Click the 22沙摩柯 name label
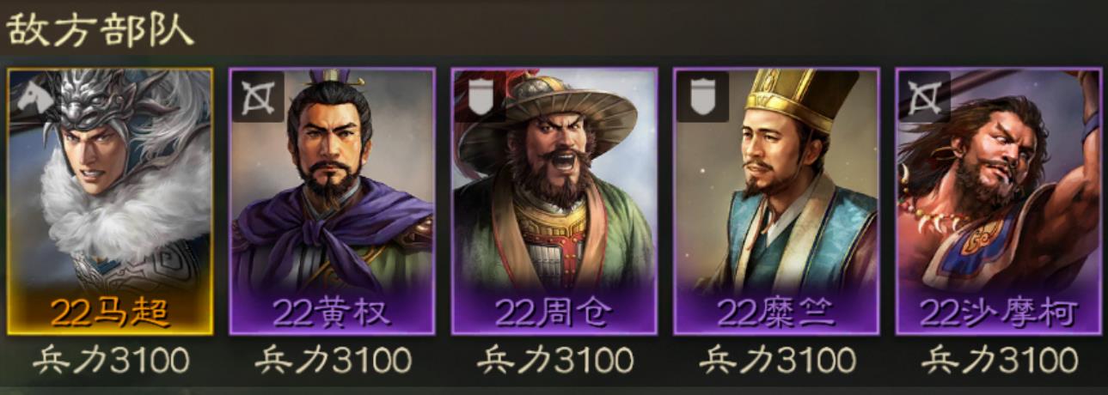 (999, 313)
